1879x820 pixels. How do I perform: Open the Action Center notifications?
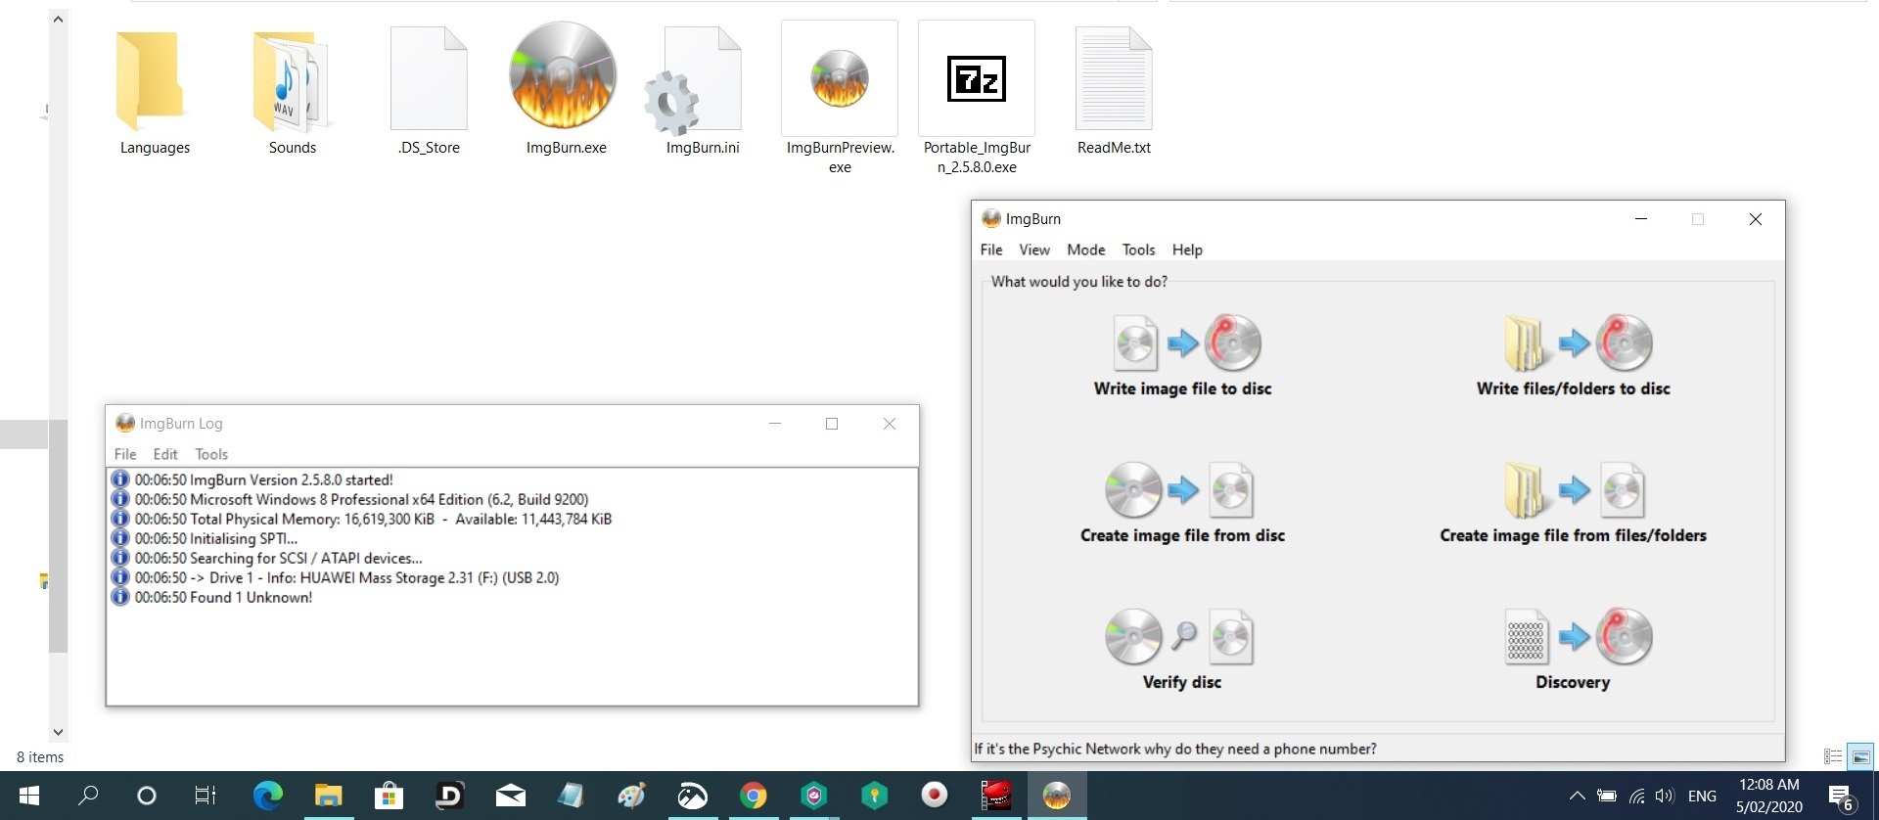click(x=1842, y=797)
